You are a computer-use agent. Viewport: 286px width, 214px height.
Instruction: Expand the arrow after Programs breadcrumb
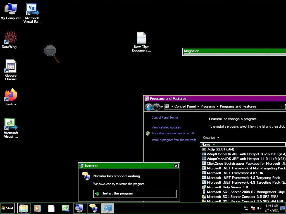[217, 107]
